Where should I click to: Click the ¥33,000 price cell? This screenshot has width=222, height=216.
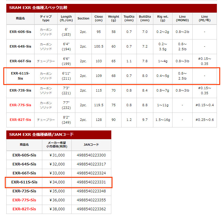57,173
